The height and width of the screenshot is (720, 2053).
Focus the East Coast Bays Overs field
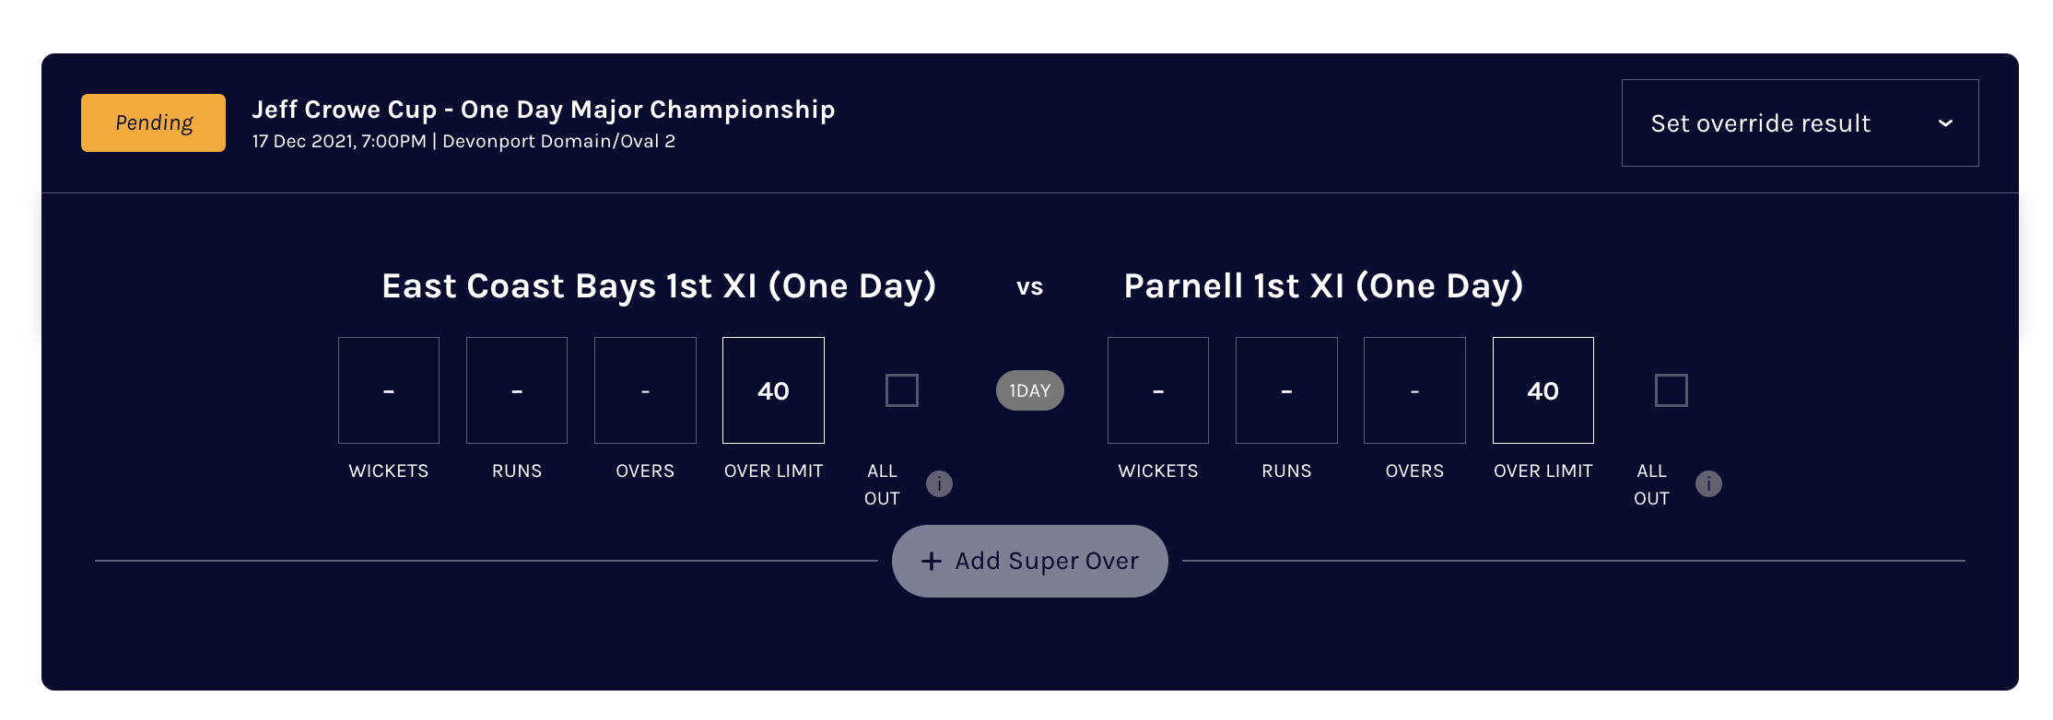click(x=645, y=390)
